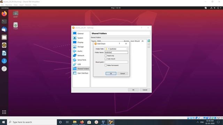Screen dimensions: 223x125
Task: Confirm Add Share with OK
Action: point(111,74)
